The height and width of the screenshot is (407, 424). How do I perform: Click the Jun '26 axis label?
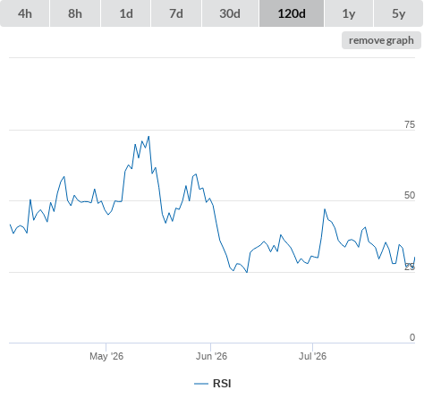coord(211,356)
